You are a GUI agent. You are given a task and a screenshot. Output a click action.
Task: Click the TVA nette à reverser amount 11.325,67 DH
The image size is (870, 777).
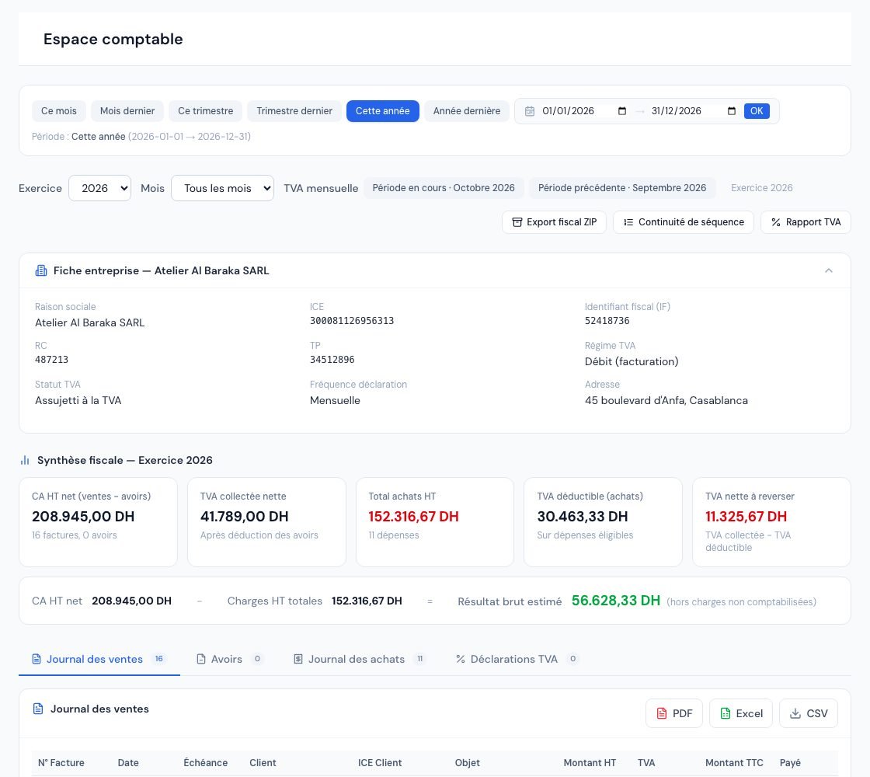pos(746,517)
